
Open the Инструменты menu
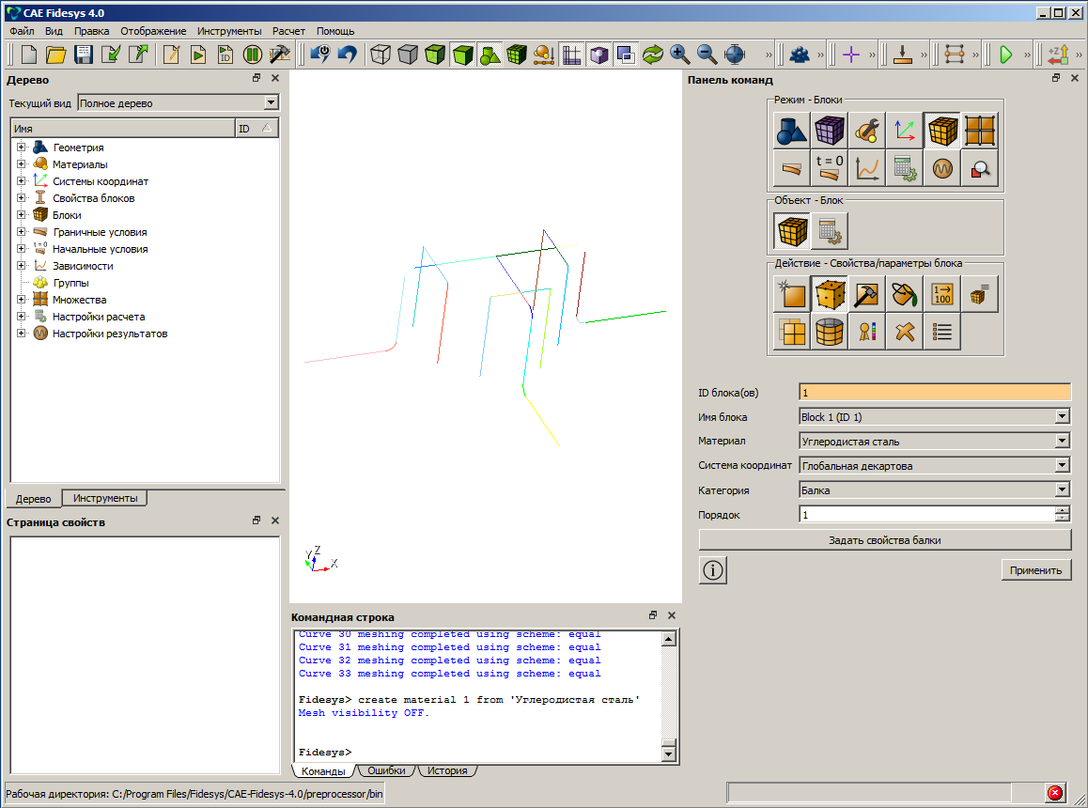click(229, 31)
